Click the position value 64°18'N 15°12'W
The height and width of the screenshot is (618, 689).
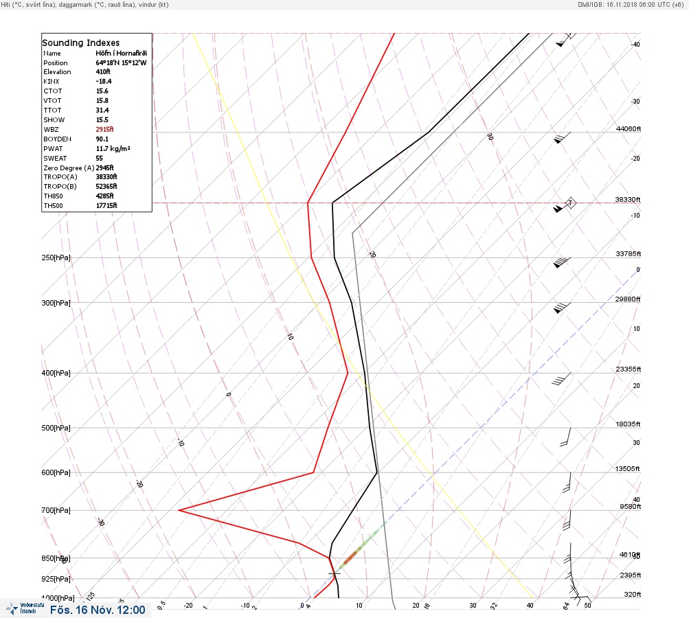click(x=121, y=62)
